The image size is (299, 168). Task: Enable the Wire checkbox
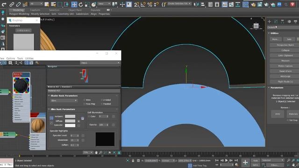point(84,100)
